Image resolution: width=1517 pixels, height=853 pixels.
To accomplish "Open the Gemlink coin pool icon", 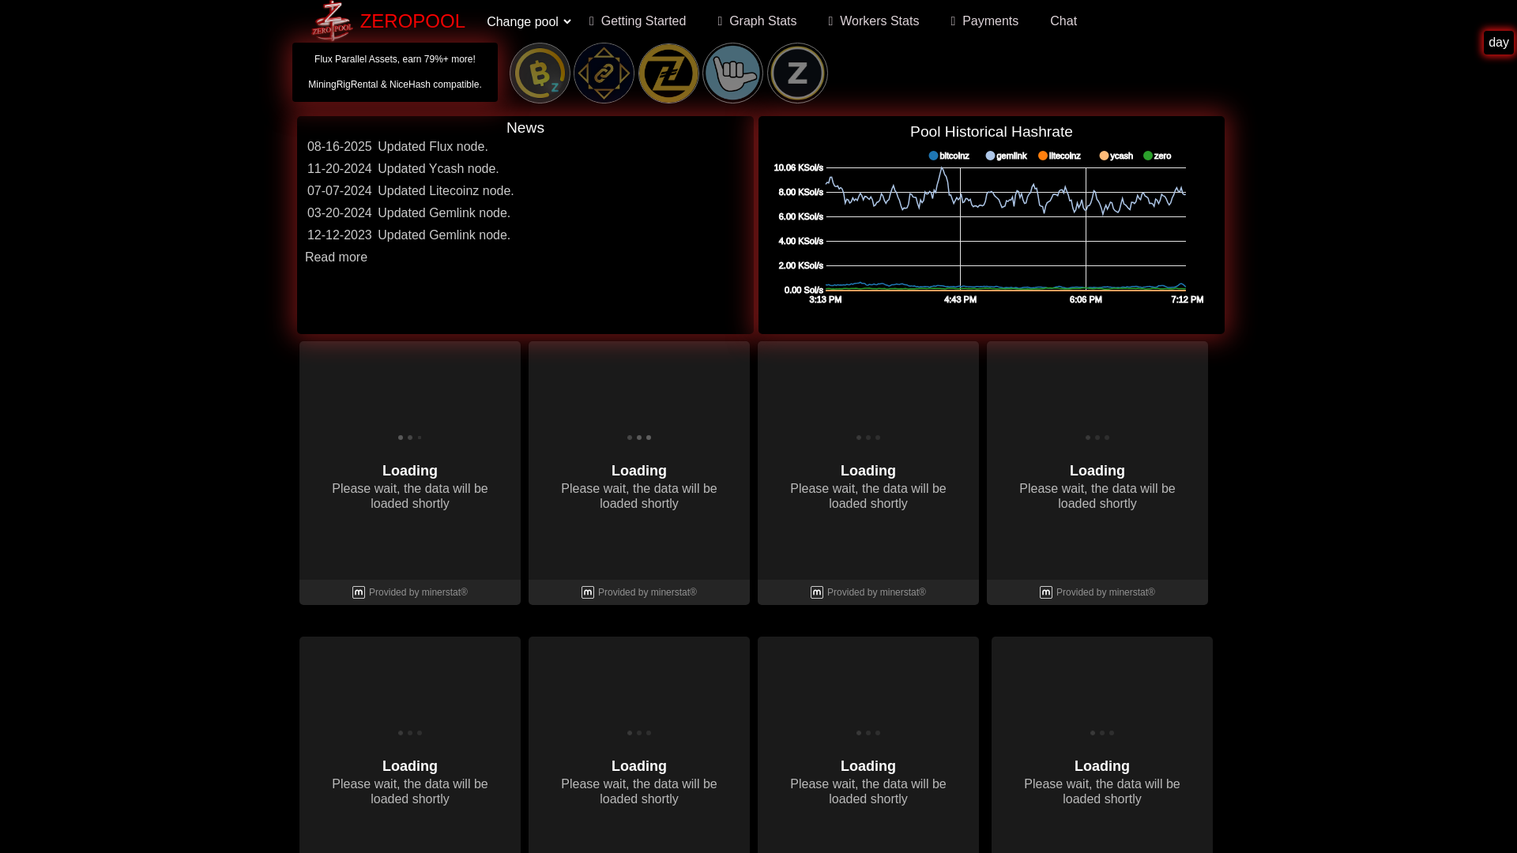I will (604, 73).
